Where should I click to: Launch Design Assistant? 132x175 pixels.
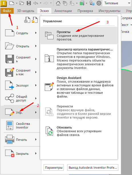(x=79, y=87)
